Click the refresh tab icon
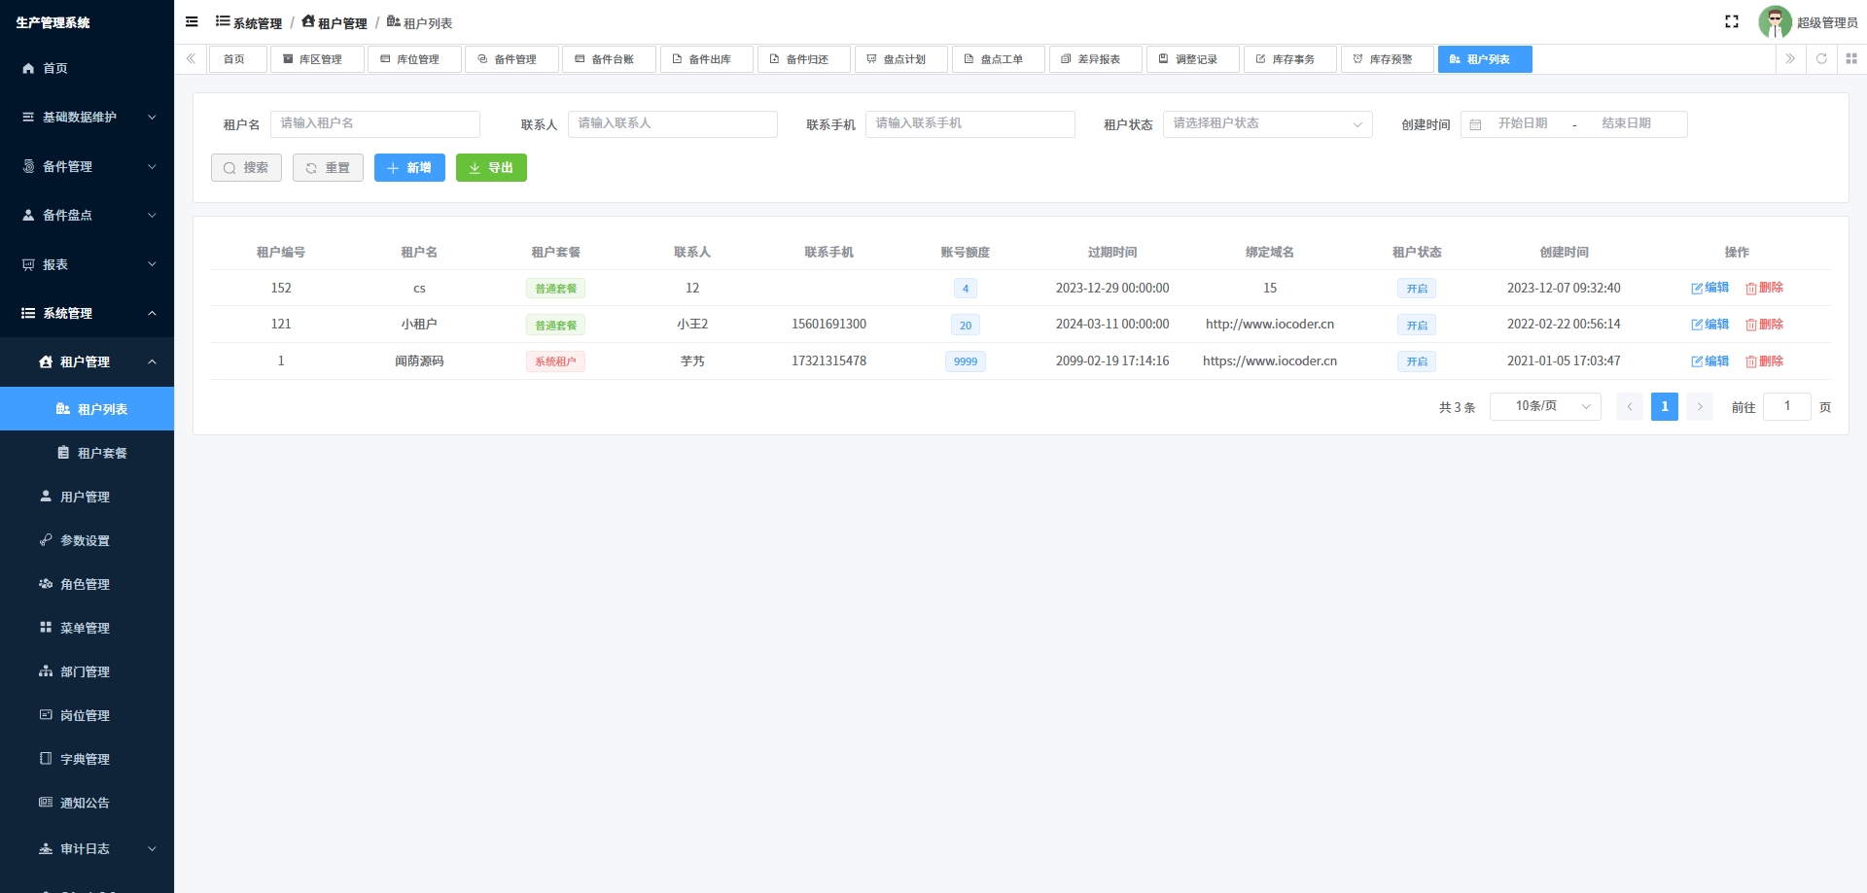Image resolution: width=1867 pixels, height=893 pixels. coord(1821,59)
